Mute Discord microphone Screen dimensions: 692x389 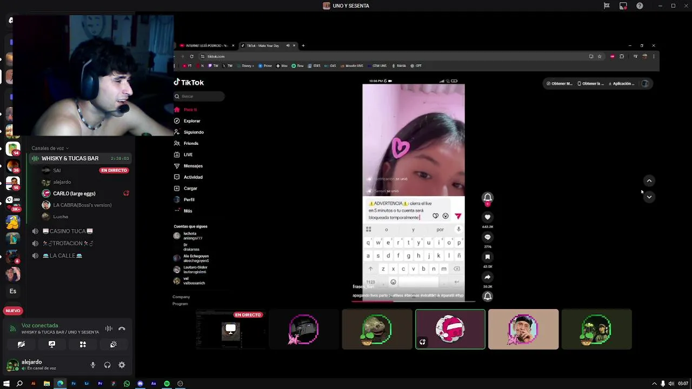click(x=93, y=365)
